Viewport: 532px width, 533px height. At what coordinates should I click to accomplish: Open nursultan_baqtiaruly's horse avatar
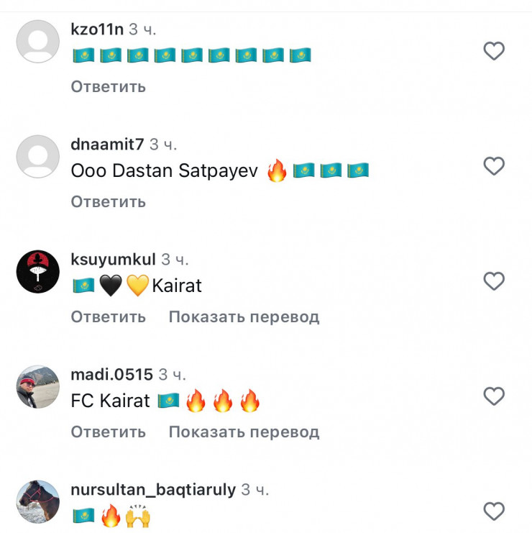37,502
